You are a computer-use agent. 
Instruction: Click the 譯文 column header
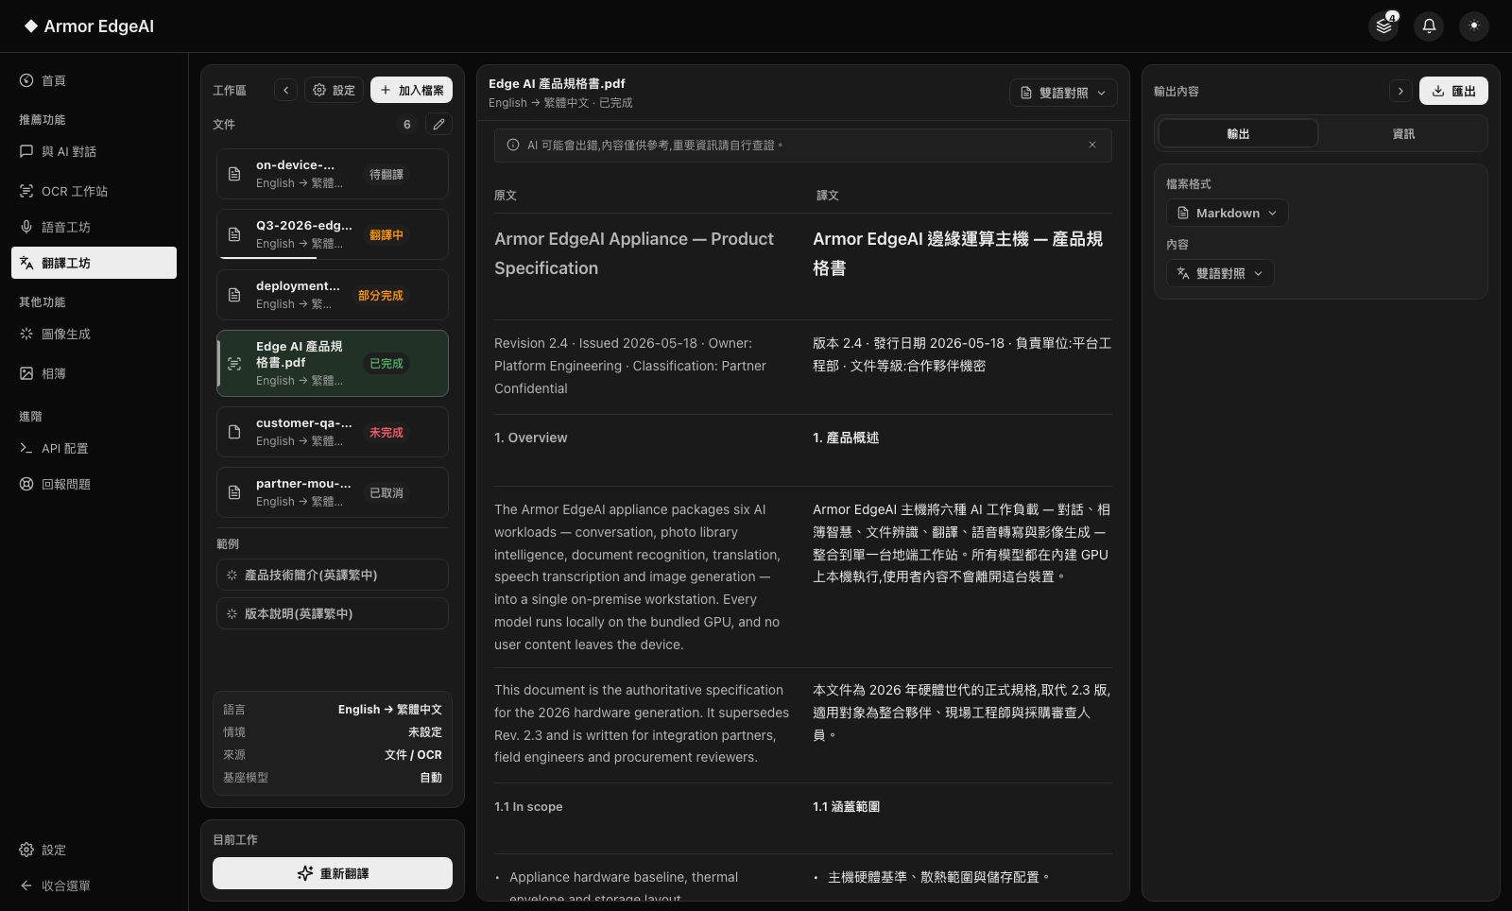click(828, 195)
